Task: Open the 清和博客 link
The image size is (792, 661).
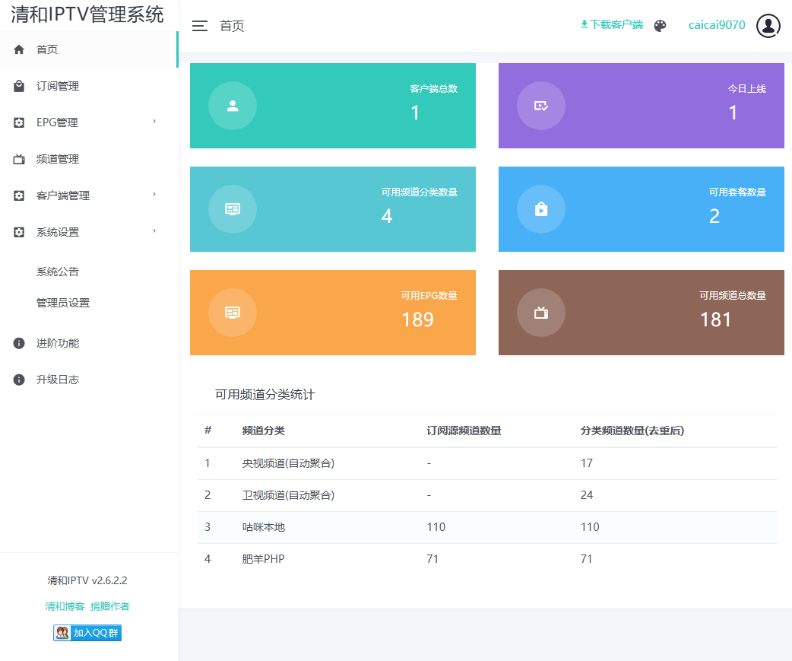Action: coord(65,606)
